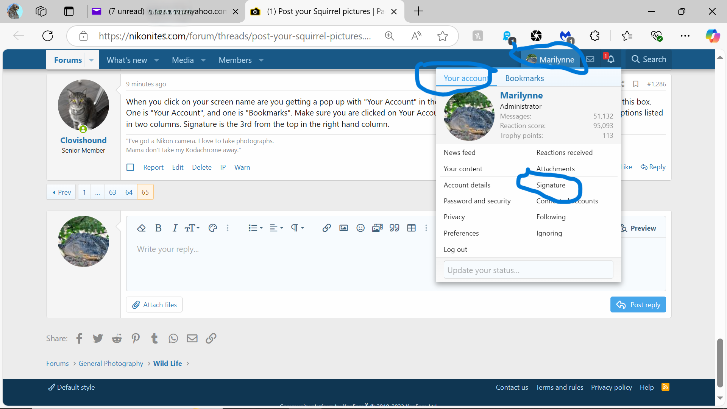Click the Update your status field
Screen dimensions: 727x409
528,270
